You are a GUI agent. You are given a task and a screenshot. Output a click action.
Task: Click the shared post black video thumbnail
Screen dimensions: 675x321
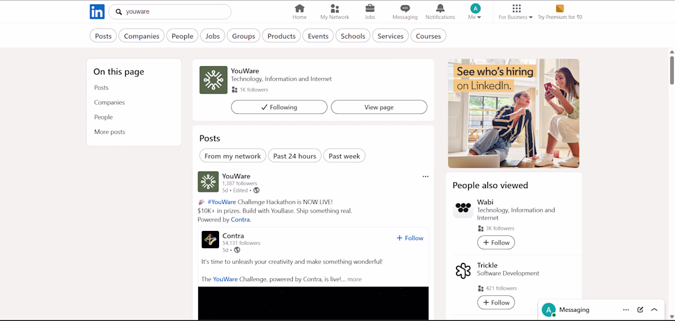click(314, 303)
